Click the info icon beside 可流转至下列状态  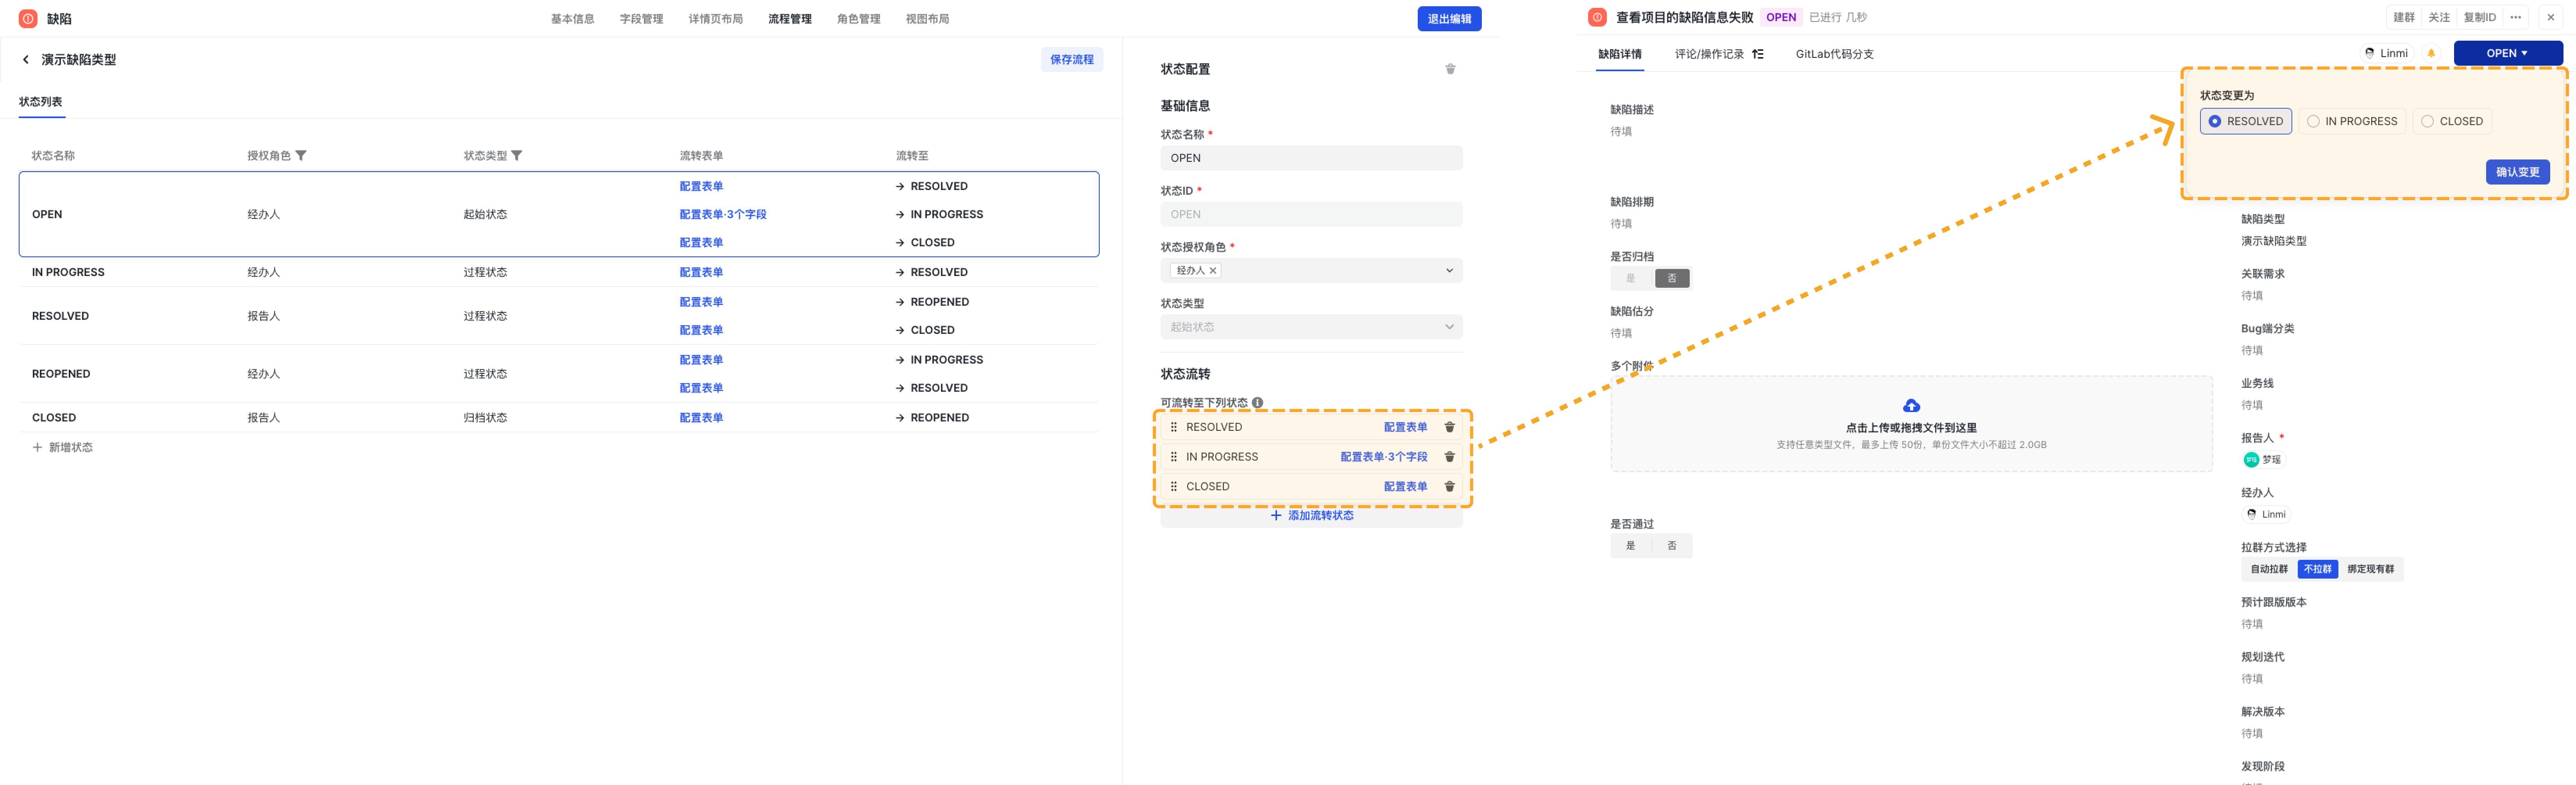click(1258, 403)
